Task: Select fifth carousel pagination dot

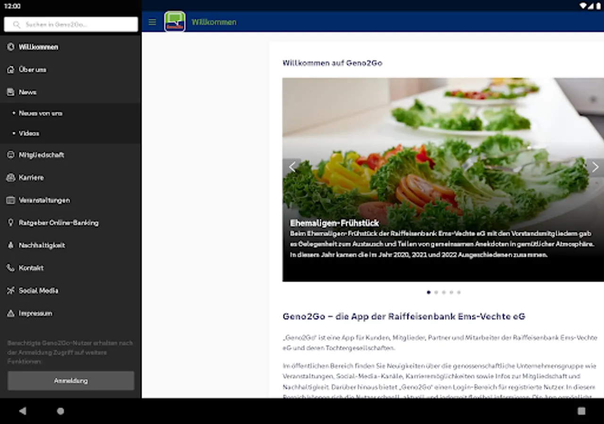Action: (459, 292)
